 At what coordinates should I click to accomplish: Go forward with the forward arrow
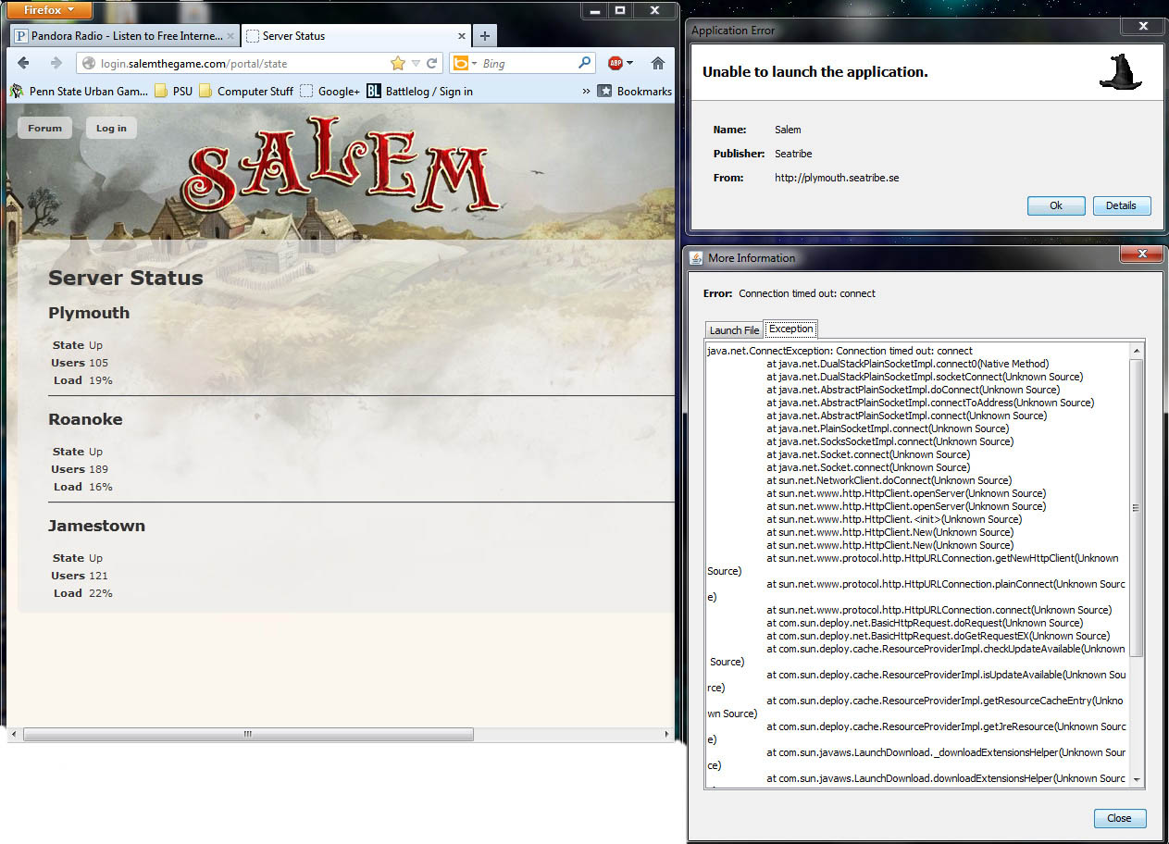click(x=56, y=63)
